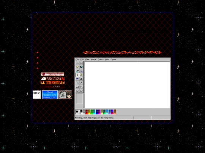Select the white palette color
This screenshot has height=153, width=205.
(82, 113)
